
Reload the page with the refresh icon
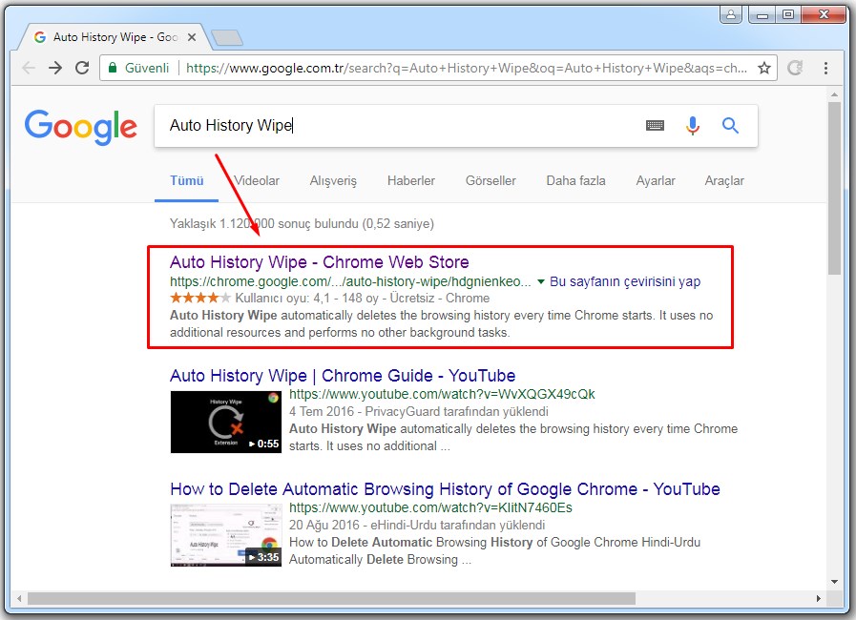tap(82, 68)
